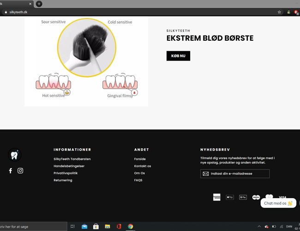
Task: Click the SilkyTeeth tooth logo in footer
Action: [15, 155]
